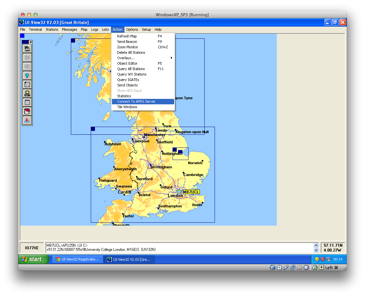Open the Stations menu
365x296 pixels.
(x=52, y=29)
